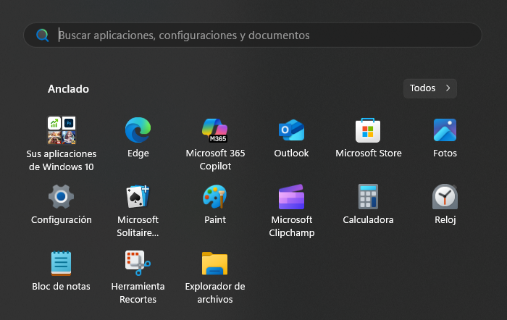
Task: Click the search box for apps and documents
Action: tap(253, 35)
